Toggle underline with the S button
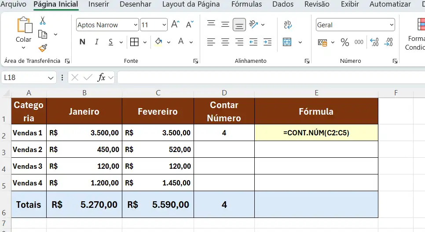This screenshot has width=425, height=232. (110, 42)
